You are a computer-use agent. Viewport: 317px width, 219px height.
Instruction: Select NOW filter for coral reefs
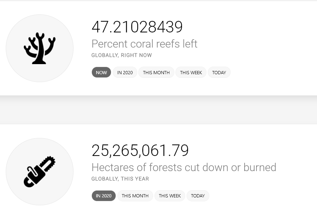(x=101, y=72)
